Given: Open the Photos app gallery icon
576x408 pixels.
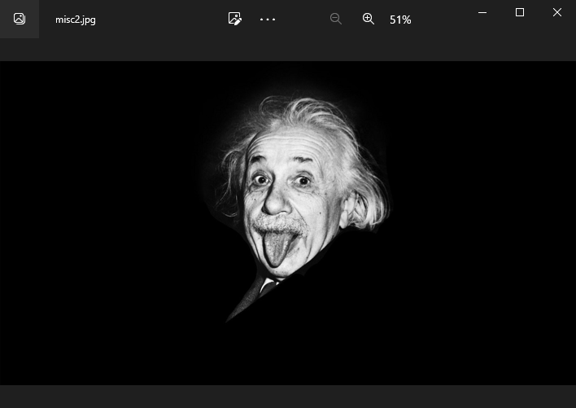Looking at the screenshot, I should 20,19.
